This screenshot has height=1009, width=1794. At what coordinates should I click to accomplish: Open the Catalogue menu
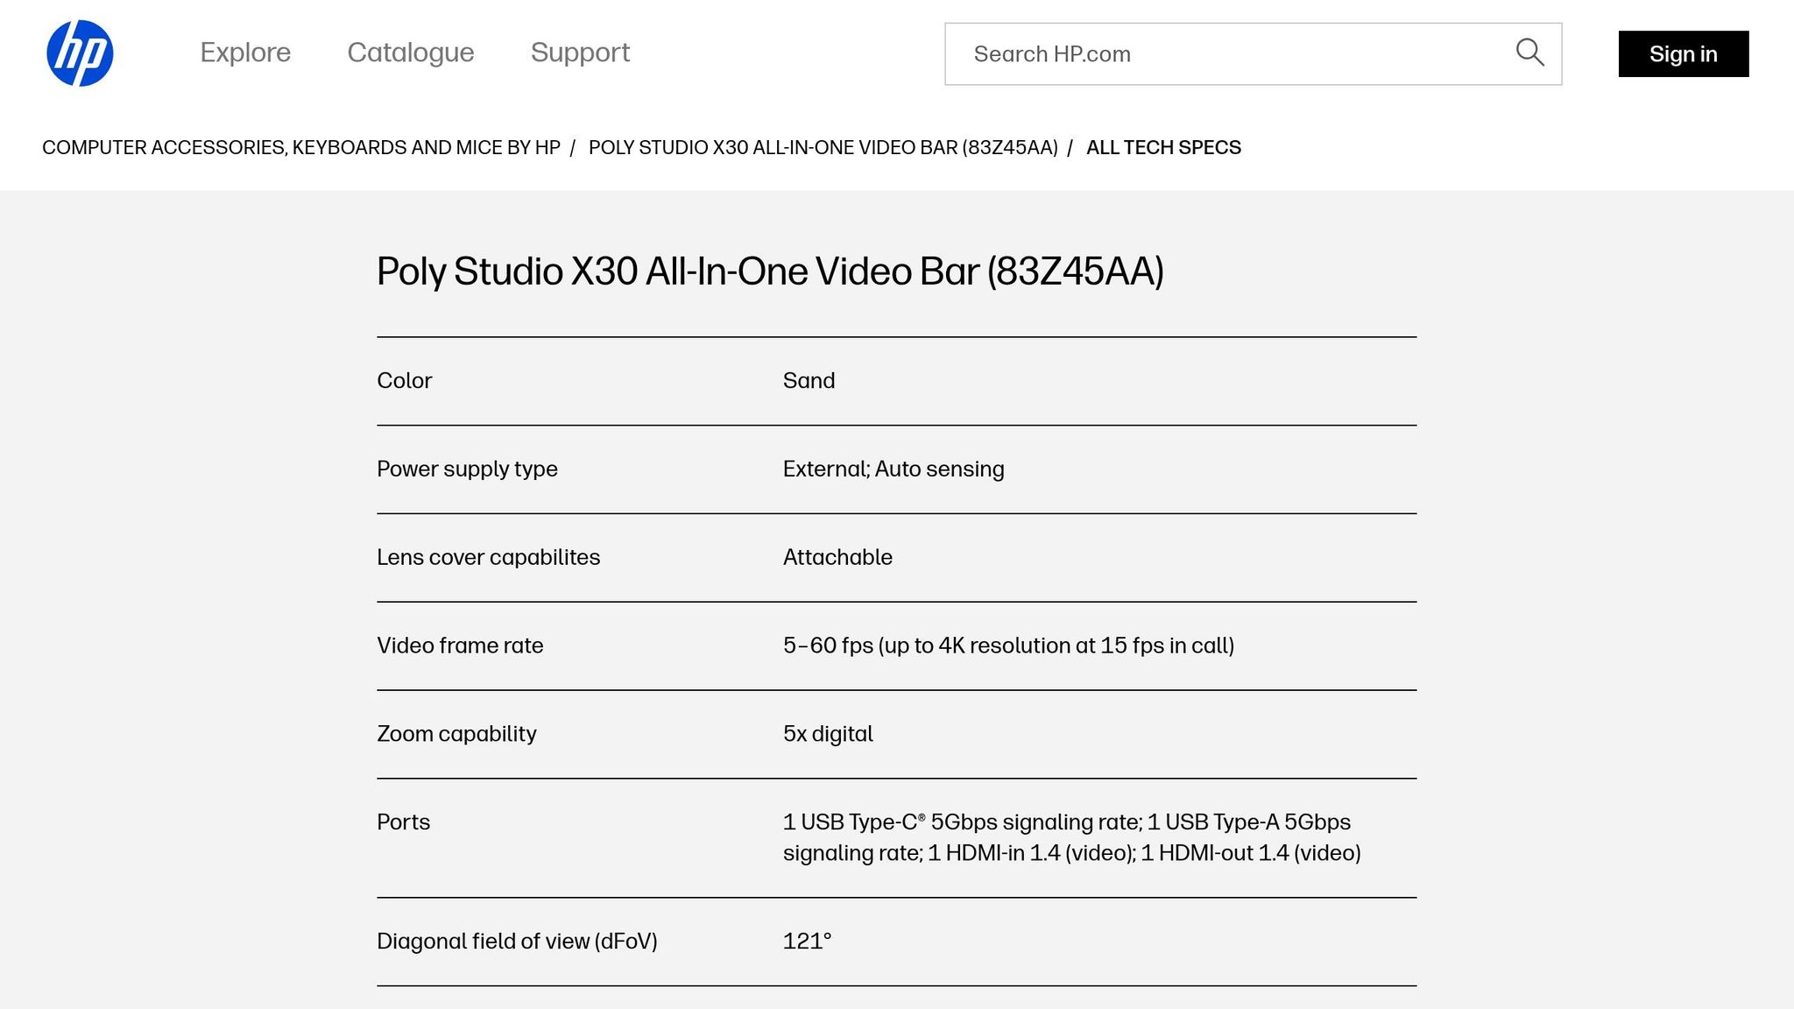click(x=411, y=53)
